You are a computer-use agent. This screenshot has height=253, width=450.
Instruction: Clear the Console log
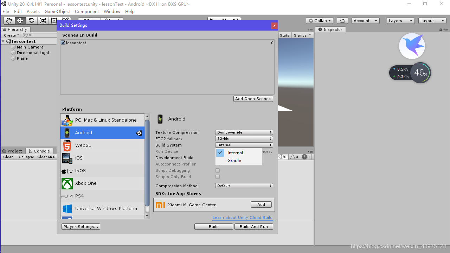pos(8,157)
